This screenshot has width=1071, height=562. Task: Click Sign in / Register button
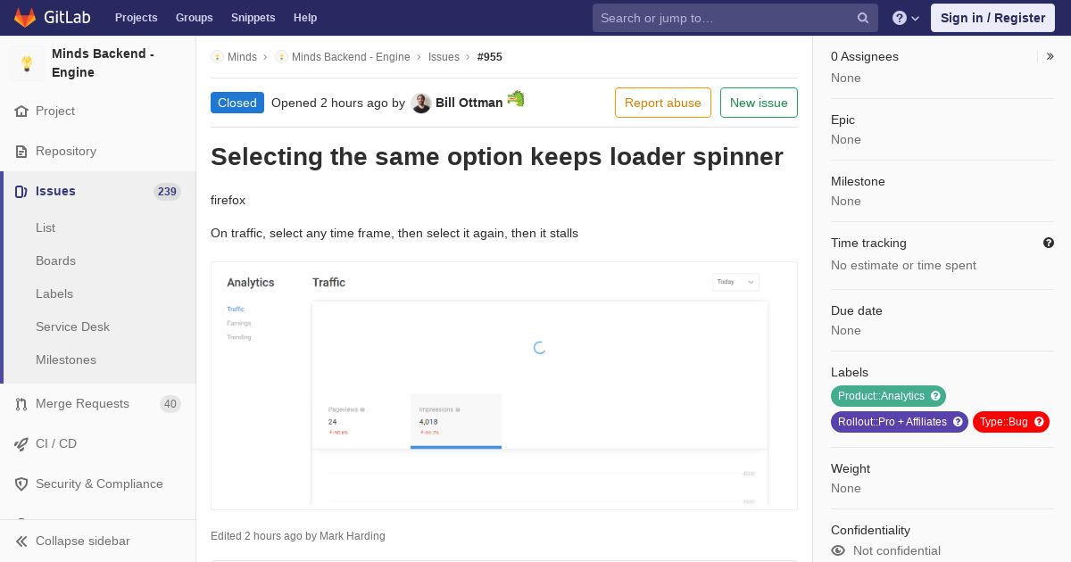click(x=992, y=18)
